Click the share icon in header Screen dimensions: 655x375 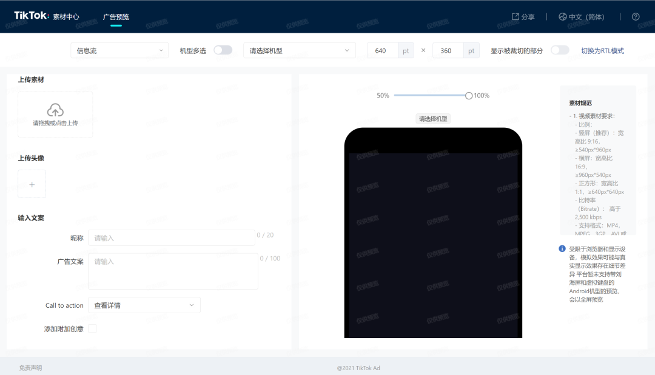pos(516,17)
